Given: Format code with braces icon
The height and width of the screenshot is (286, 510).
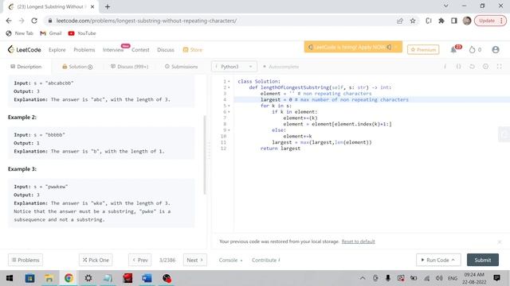Looking at the screenshot, I should coord(458,67).
